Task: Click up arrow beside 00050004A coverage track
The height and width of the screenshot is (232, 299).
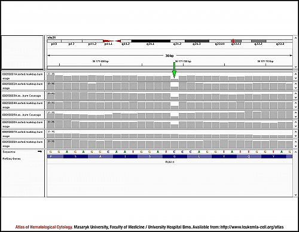Action: coord(295,103)
